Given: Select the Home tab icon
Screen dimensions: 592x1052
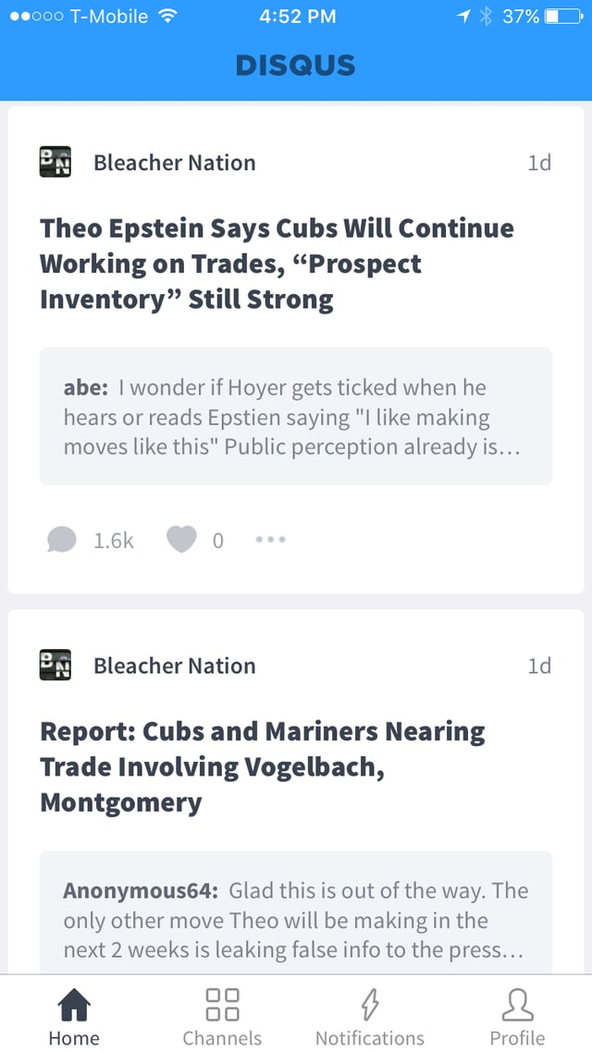Looking at the screenshot, I should point(74,1003).
